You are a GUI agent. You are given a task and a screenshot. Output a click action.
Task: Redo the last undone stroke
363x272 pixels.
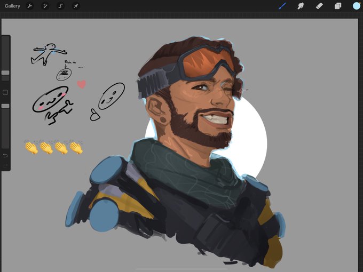pos(5,165)
